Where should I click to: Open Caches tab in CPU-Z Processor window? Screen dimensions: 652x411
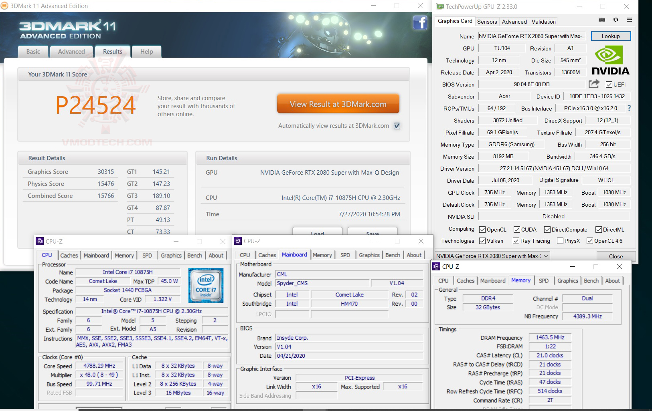[x=69, y=256]
